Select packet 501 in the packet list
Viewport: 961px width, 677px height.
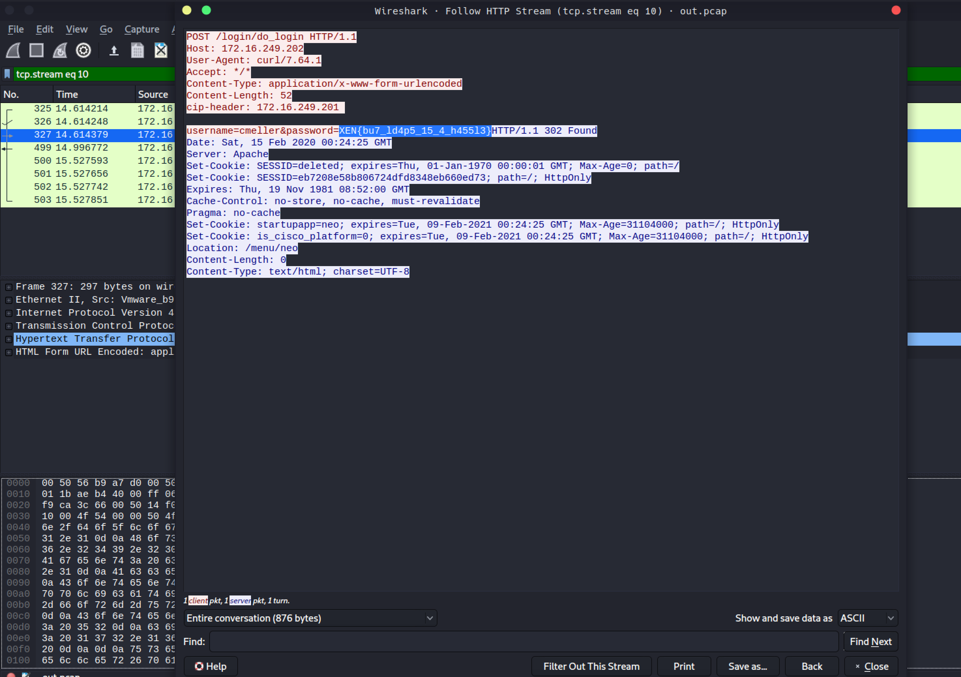[x=87, y=173]
